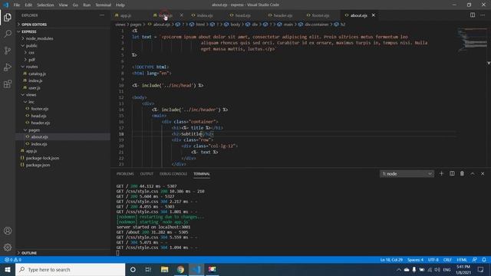
Task: Click the 'body' breadcrumb segment
Action: point(235,25)
